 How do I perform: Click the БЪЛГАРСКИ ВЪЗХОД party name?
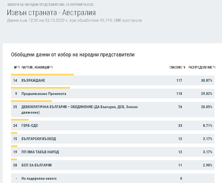(39, 139)
